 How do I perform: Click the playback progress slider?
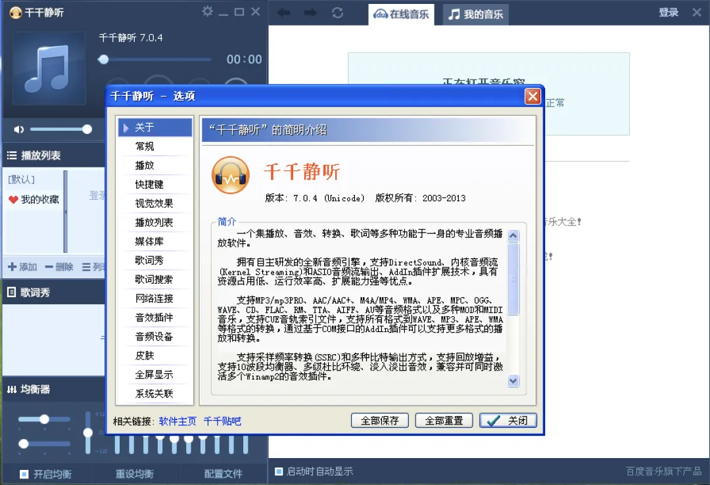(154, 59)
